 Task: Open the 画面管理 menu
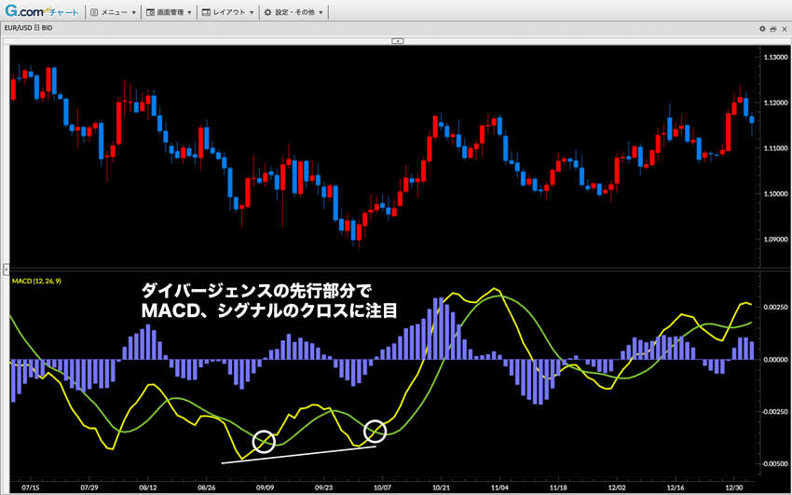tap(172, 13)
